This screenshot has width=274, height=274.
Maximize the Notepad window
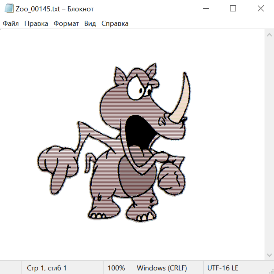coord(233,9)
